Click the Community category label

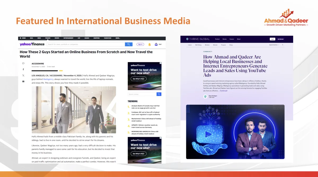point(208,52)
